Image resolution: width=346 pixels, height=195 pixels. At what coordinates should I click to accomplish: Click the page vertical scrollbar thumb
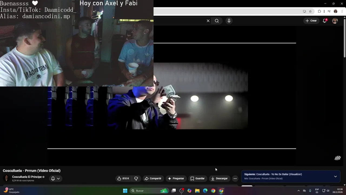click(x=345, y=38)
